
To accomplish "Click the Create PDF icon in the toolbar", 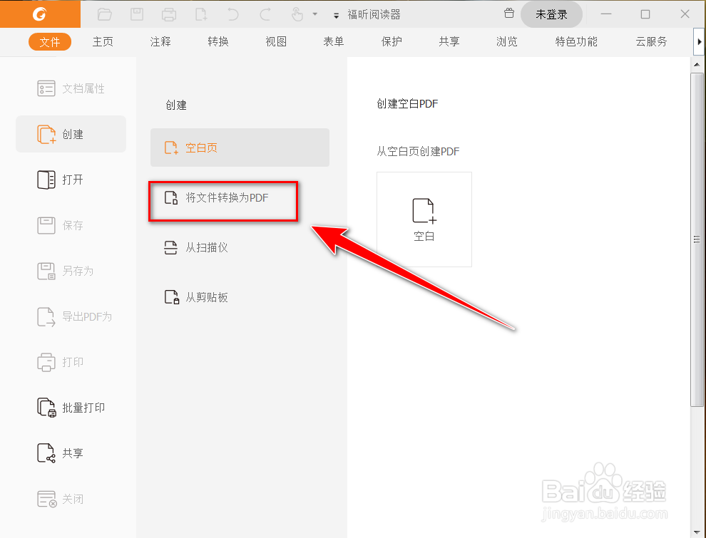I will click(x=200, y=14).
